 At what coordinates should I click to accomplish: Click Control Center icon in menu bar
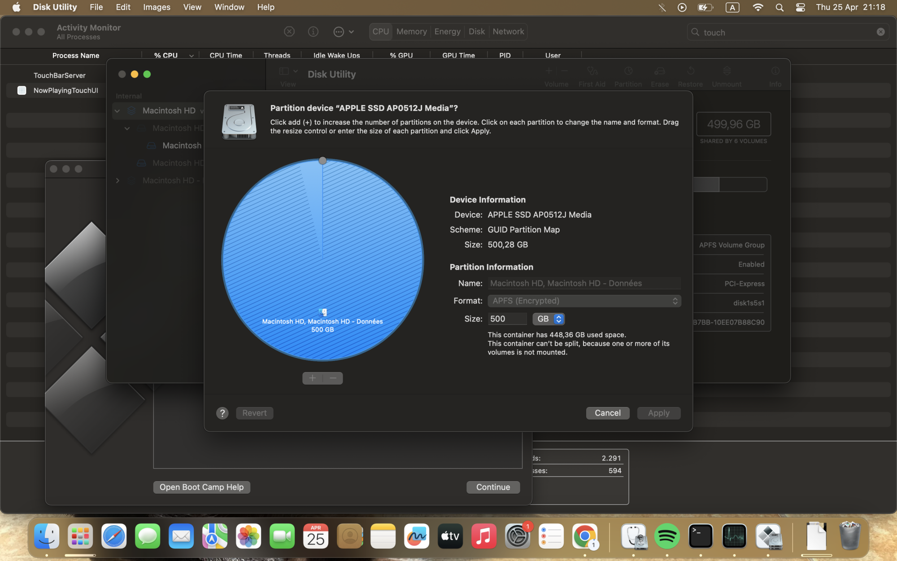(x=801, y=7)
